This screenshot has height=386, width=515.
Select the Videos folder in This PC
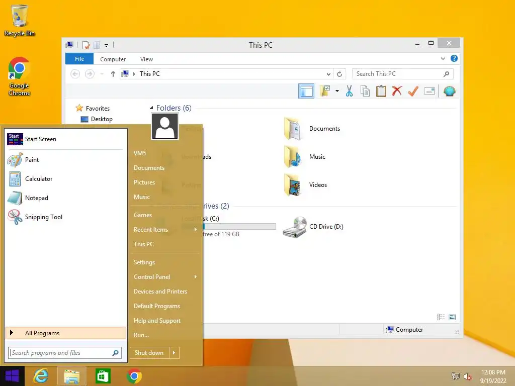point(305,185)
